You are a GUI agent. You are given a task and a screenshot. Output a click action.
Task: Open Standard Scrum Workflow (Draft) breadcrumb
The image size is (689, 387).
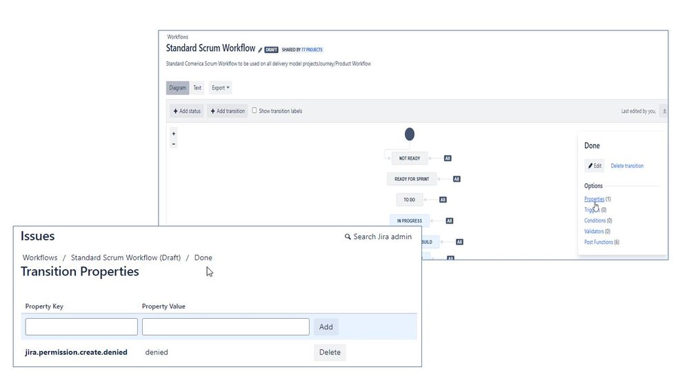tap(126, 258)
